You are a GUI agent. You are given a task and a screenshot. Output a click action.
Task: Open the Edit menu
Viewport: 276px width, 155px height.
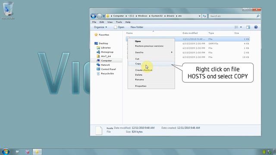tap(102, 22)
